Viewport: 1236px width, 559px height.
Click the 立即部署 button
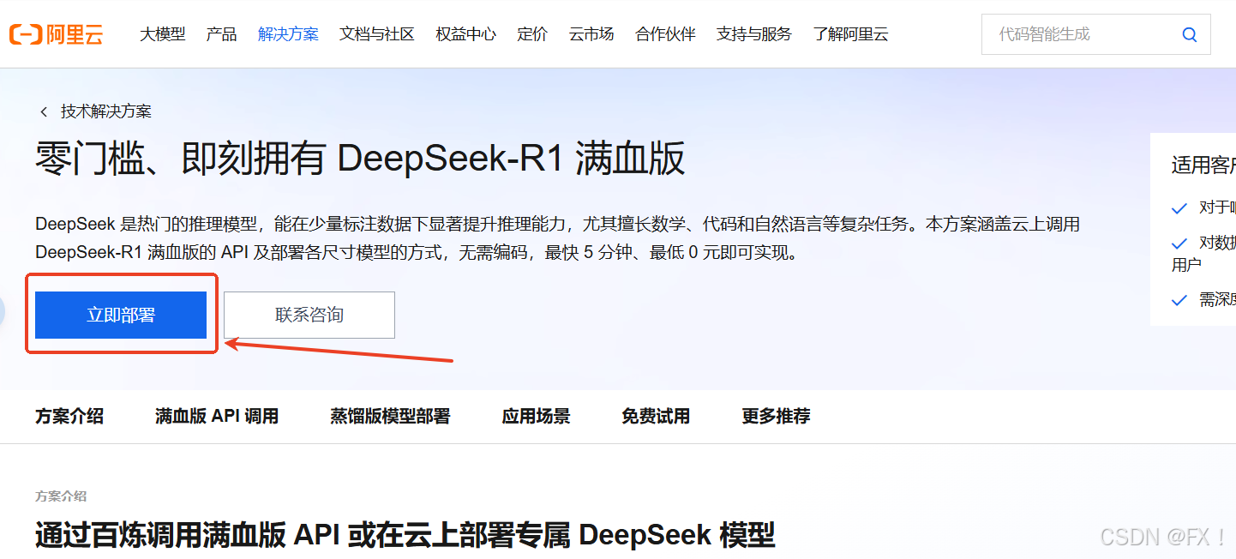[121, 315]
